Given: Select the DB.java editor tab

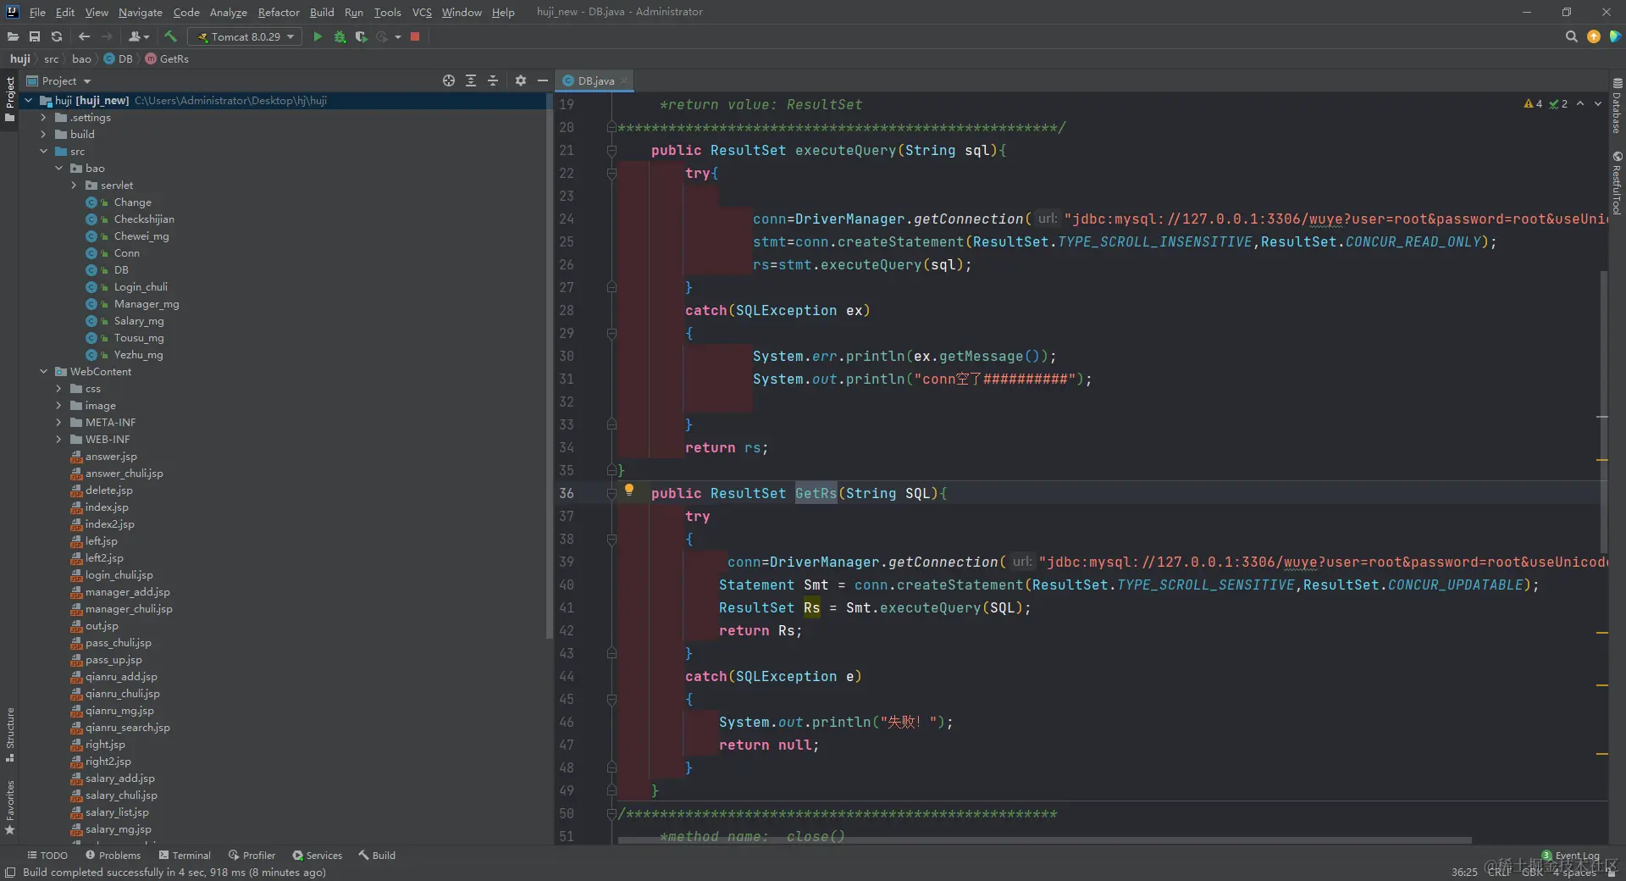Looking at the screenshot, I should click(595, 80).
